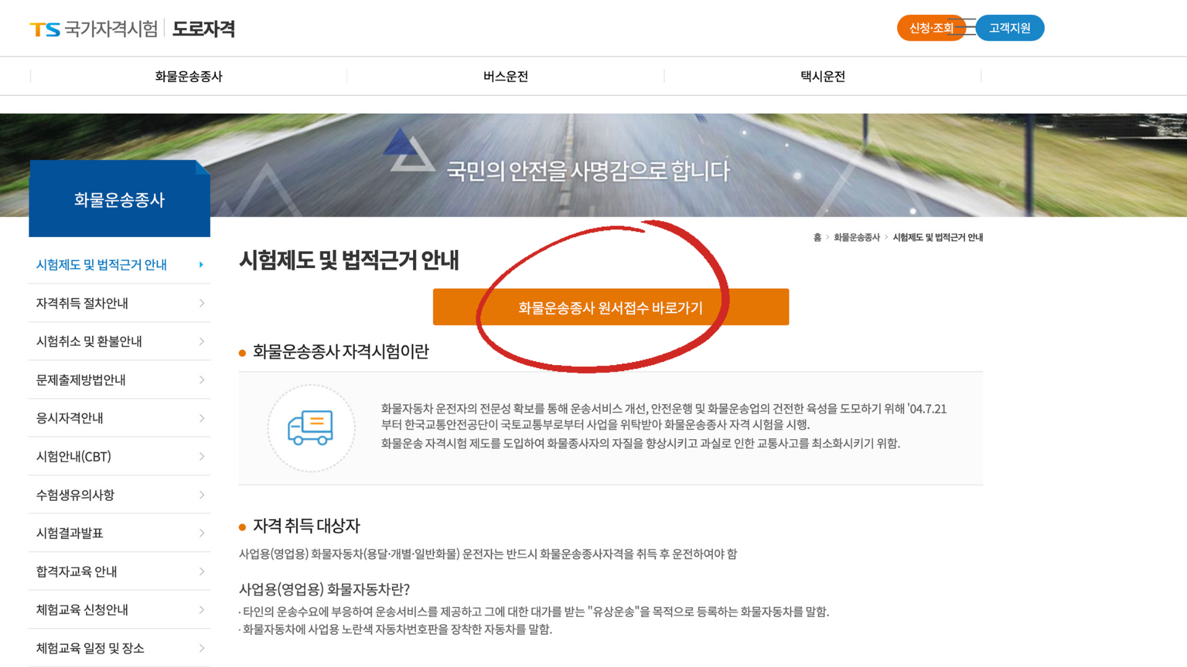Click 화물운송종사 원서접수 바로가기 circled button
The width and height of the screenshot is (1187, 667).
[x=611, y=306]
